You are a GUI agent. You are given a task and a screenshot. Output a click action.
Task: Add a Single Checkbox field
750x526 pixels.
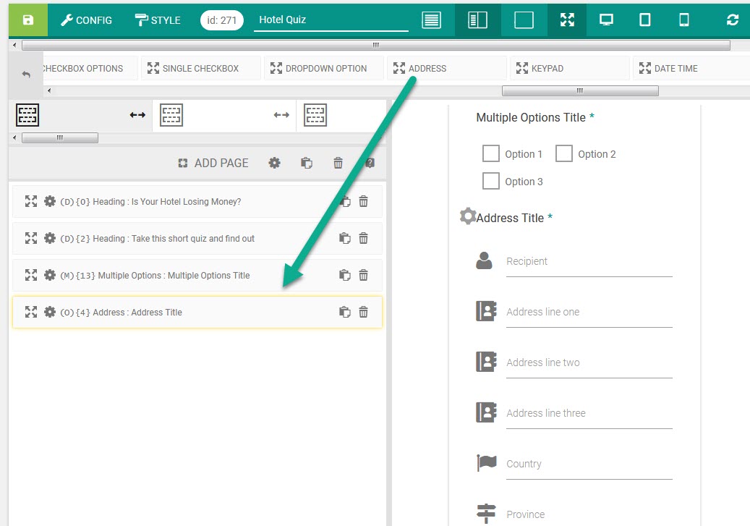coord(200,69)
